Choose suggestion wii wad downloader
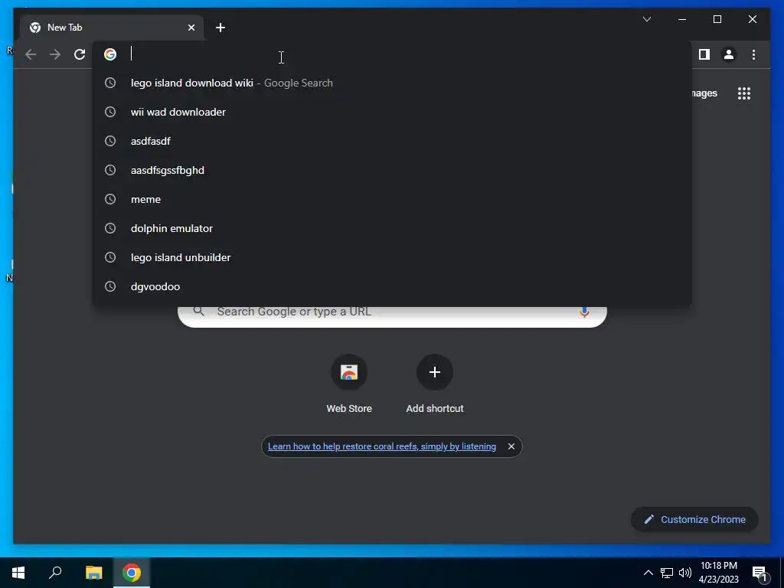This screenshot has height=588, width=784. tap(392, 112)
